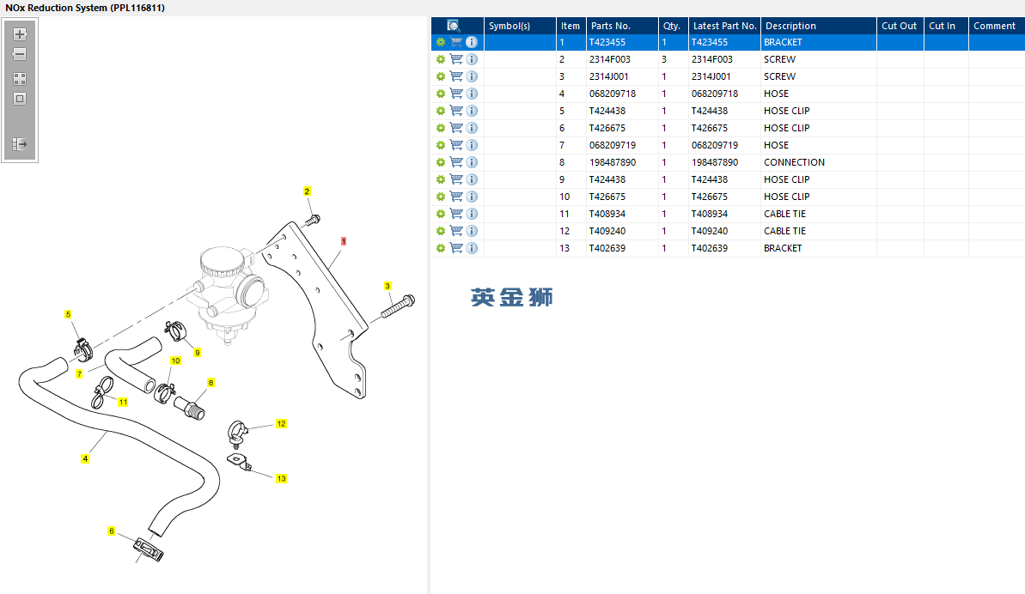The height and width of the screenshot is (594, 1025).
Task: Select callout 5 above the hose clip
Action: point(68,315)
